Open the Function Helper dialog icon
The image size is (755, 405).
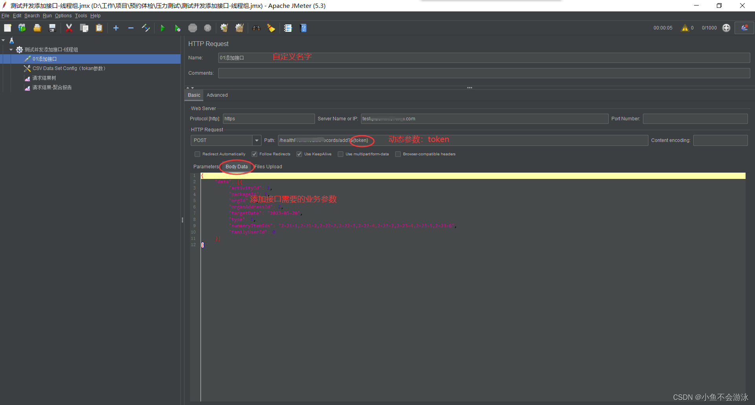click(x=288, y=28)
